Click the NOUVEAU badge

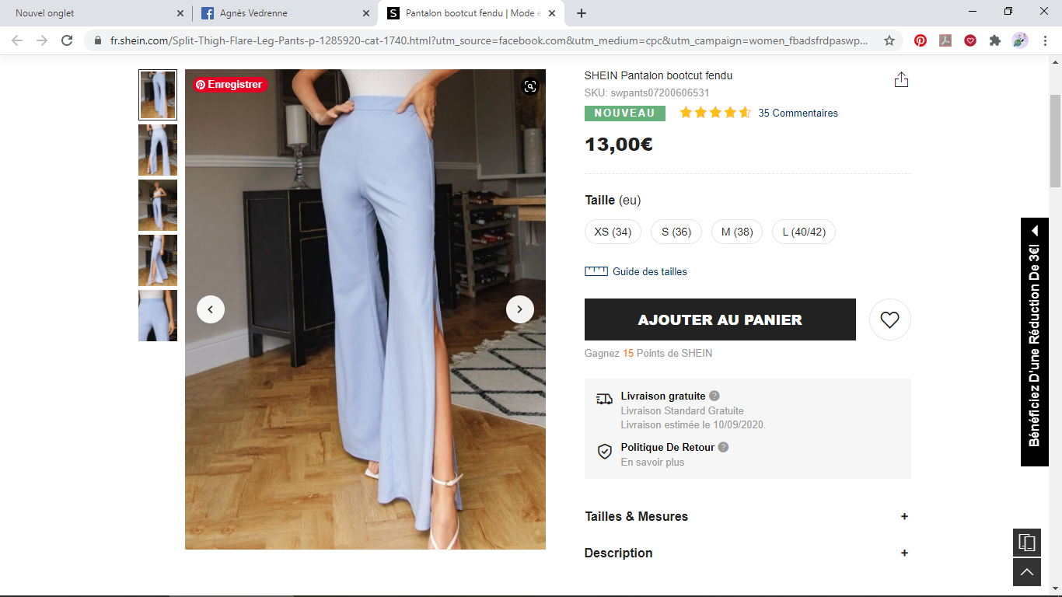coord(625,113)
